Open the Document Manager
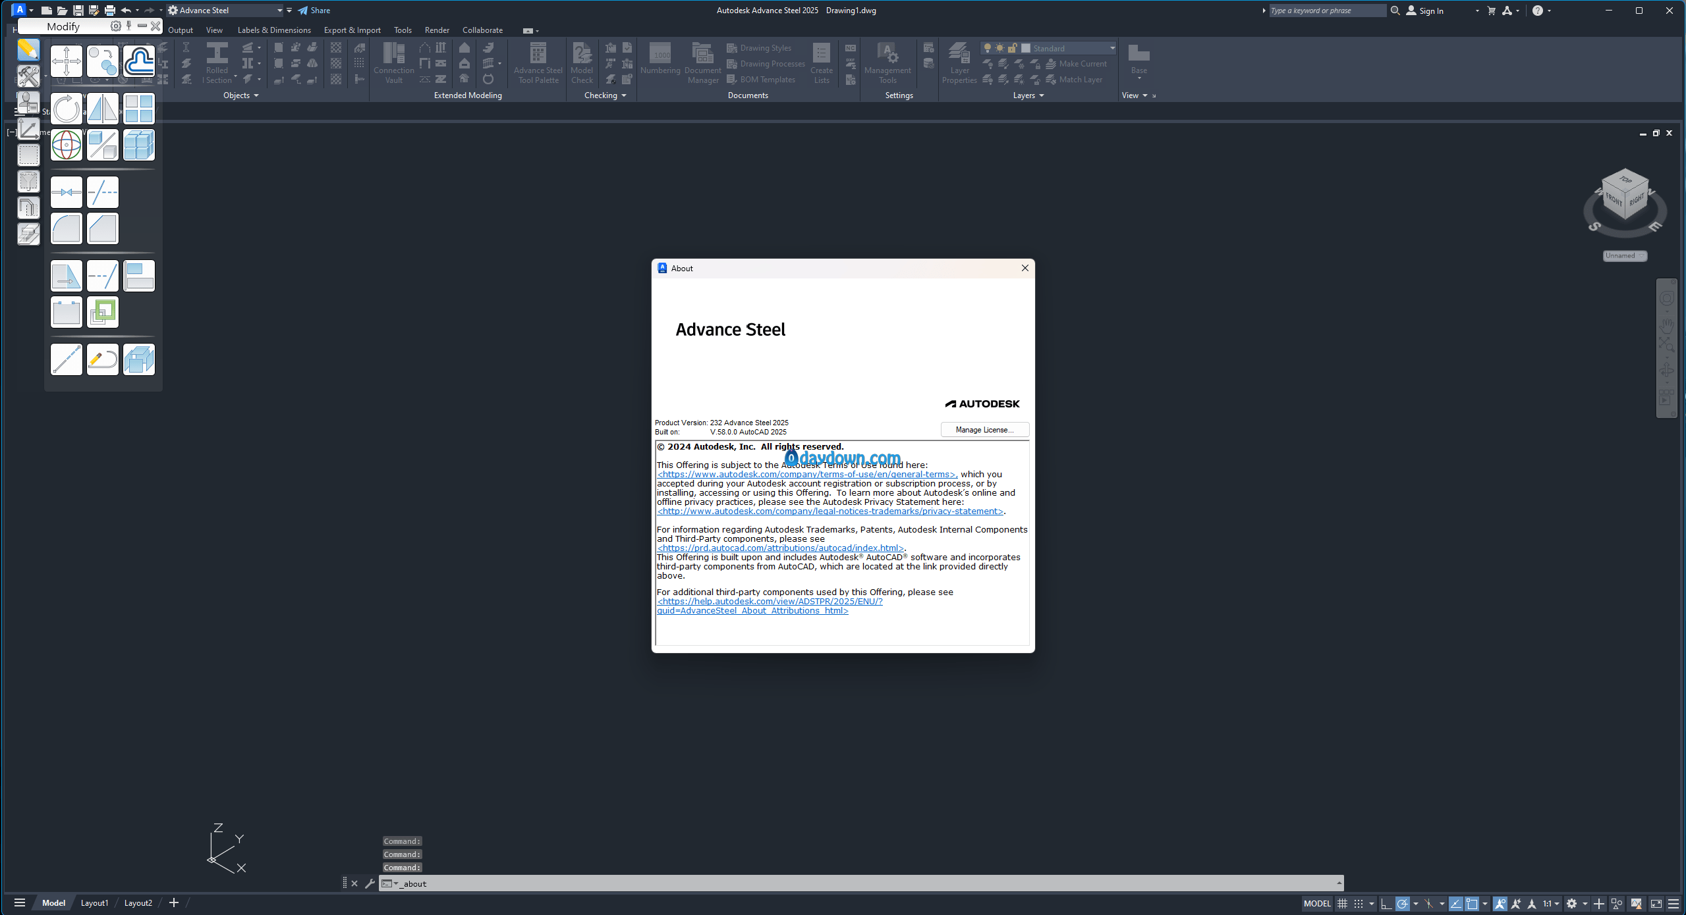Image resolution: width=1686 pixels, height=915 pixels. [x=702, y=63]
